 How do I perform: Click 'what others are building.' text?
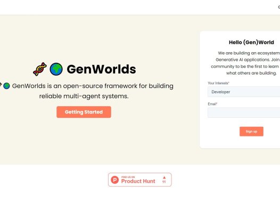pyautogui.click(x=251, y=73)
